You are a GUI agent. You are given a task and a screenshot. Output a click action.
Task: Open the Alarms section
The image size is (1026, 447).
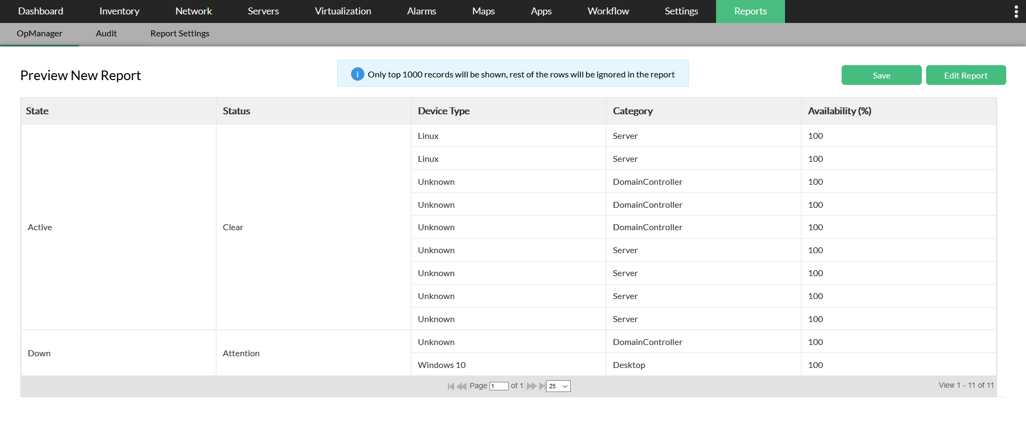tap(421, 11)
